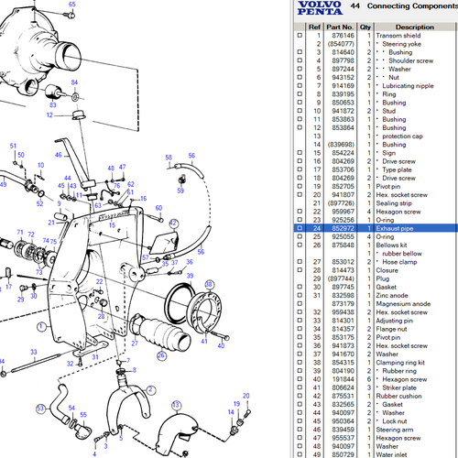Select the 'Steering yoke' description
Image resolution: width=458 pixels, height=458 pixels.
coord(401,44)
